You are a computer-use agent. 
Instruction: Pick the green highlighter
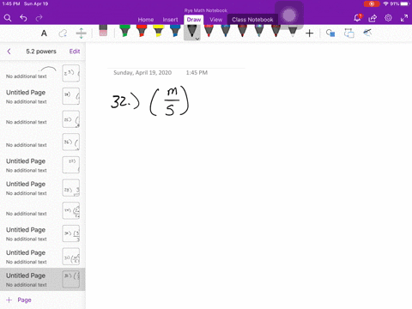pos(124,31)
